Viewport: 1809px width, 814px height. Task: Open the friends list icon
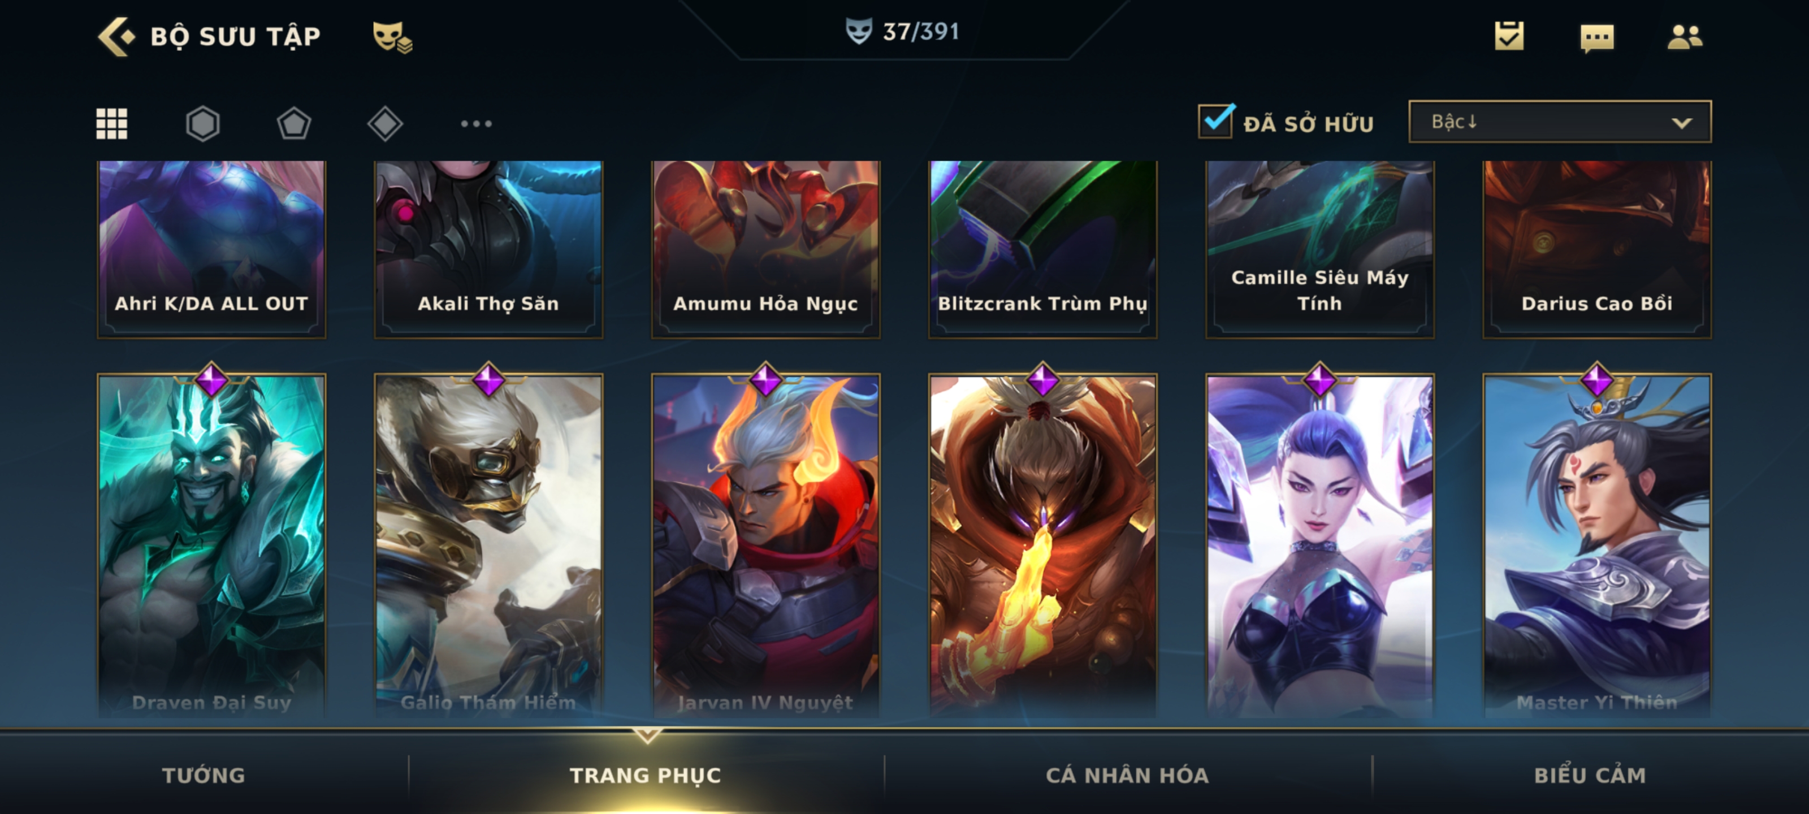[x=1685, y=37]
